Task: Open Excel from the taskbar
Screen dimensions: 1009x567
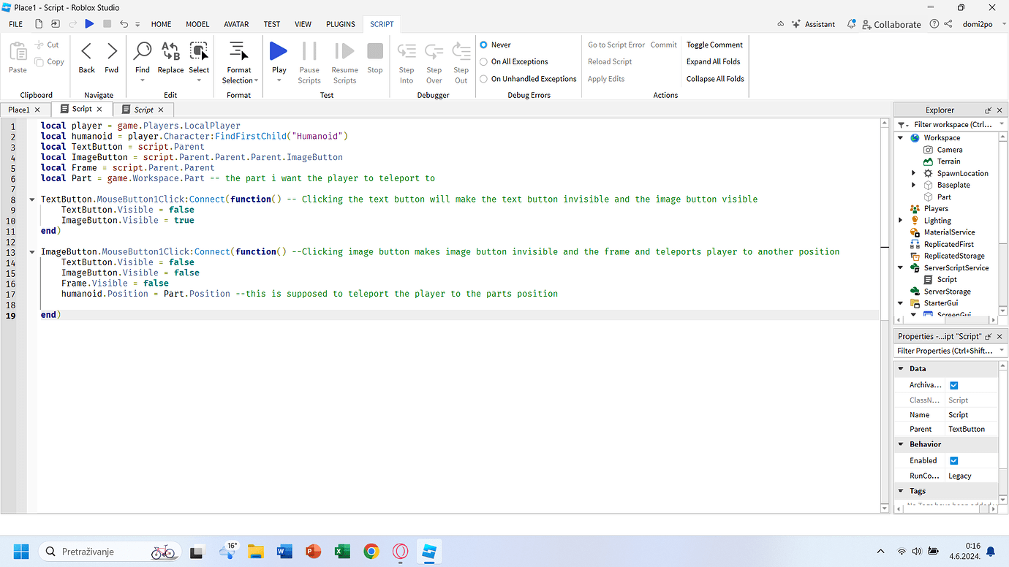Action: [x=342, y=552]
